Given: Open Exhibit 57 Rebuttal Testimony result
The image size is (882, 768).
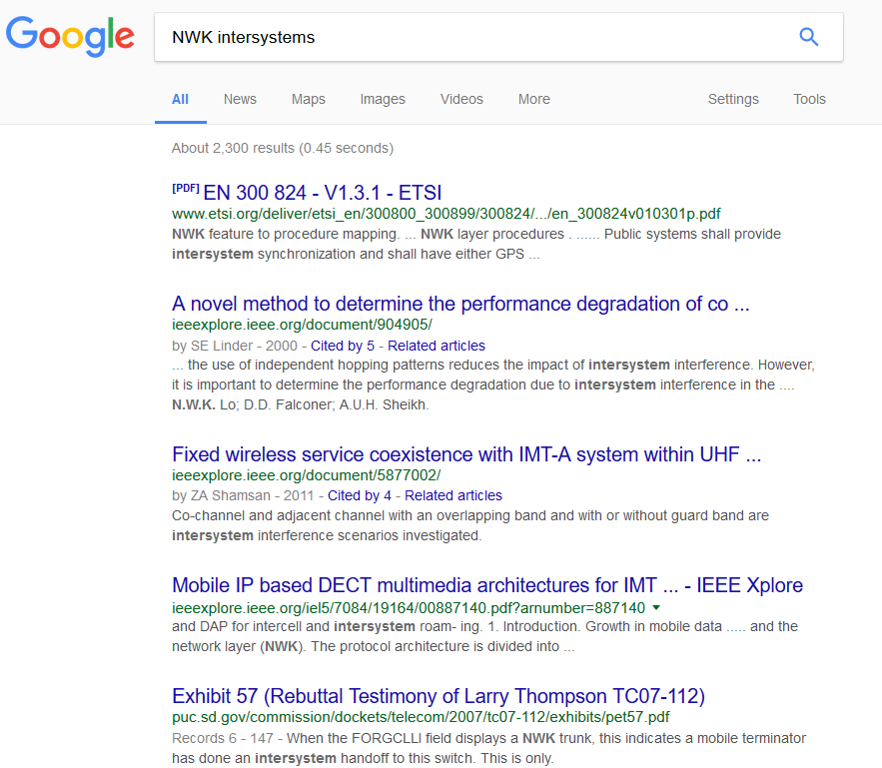Looking at the screenshot, I should tap(439, 695).
